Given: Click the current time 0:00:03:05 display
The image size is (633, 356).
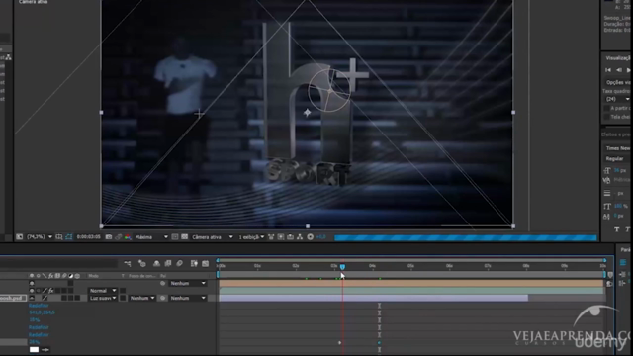Looking at the screenshot, I should tap(88, 237).
